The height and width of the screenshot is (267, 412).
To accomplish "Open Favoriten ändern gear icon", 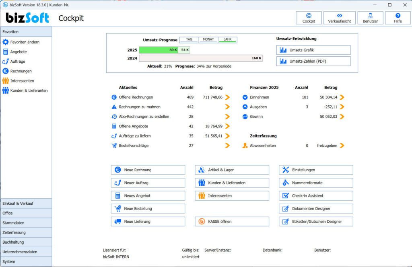I will tap(6, 42).
